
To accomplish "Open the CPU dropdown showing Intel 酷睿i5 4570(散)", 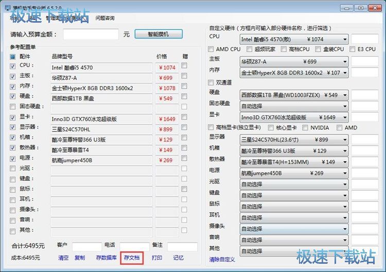I will click(x=294, y=40).
